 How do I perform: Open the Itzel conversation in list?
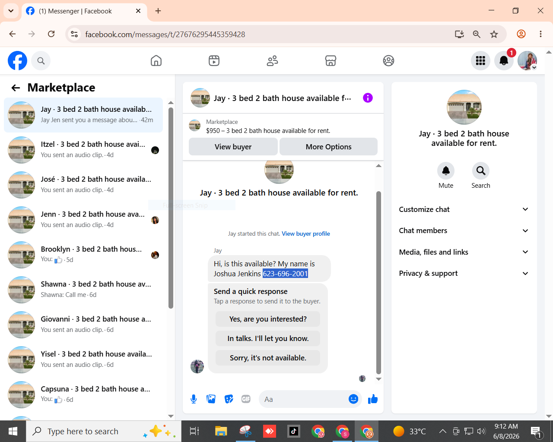[x=83, y=150]
